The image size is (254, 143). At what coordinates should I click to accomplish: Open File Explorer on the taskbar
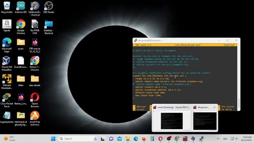128,139
